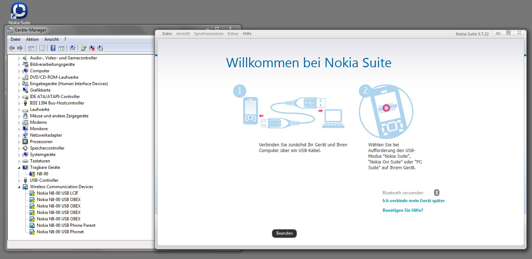Click the Nokia N8-00 USB Phone Parent icon
532x259 pixels.
[32, 225]
